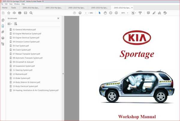
Task: Open bookmark 12-Restraints.pdf
Action: coord(20,74)
